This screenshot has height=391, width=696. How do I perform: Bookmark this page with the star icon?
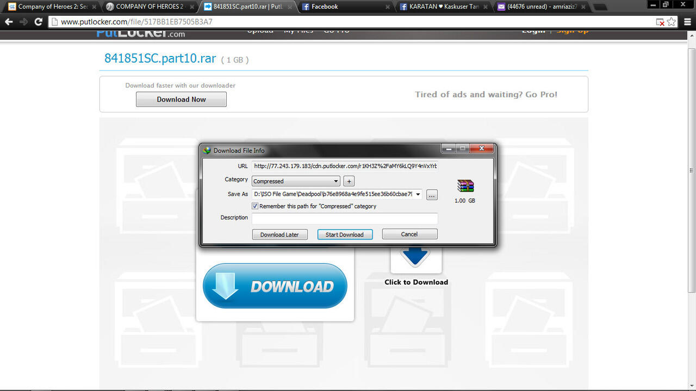(x=672, y=22)
